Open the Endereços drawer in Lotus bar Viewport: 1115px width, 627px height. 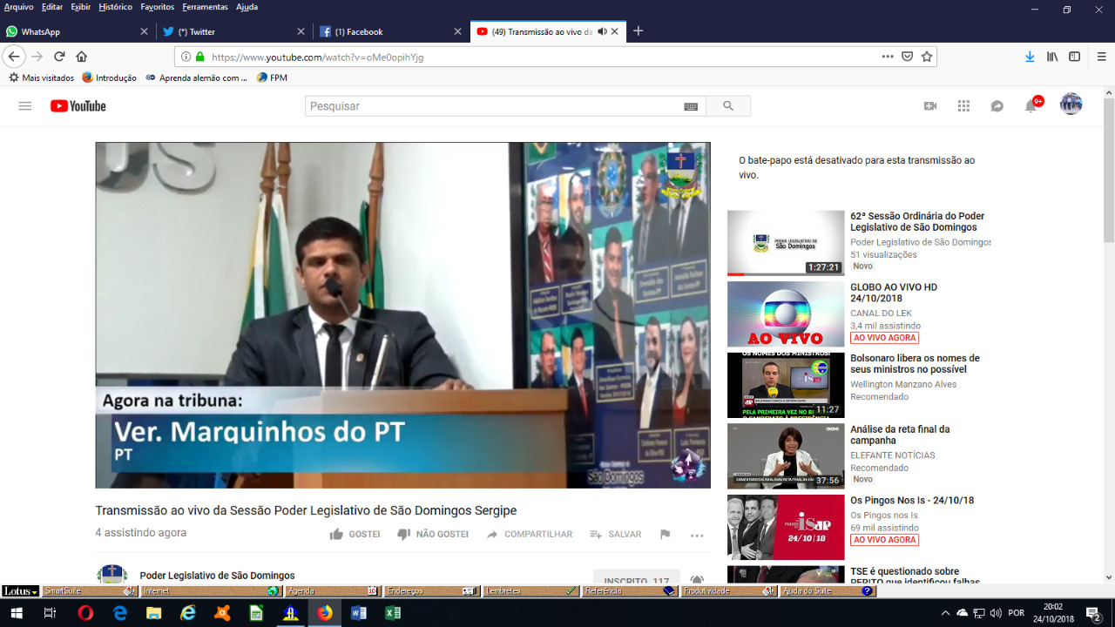(x=431, y=591)
